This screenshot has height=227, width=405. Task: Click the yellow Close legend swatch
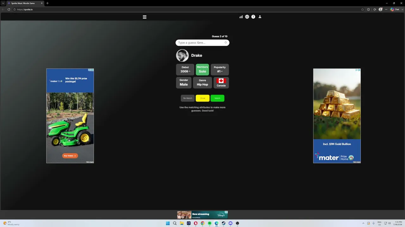click(x=202, y=98)
